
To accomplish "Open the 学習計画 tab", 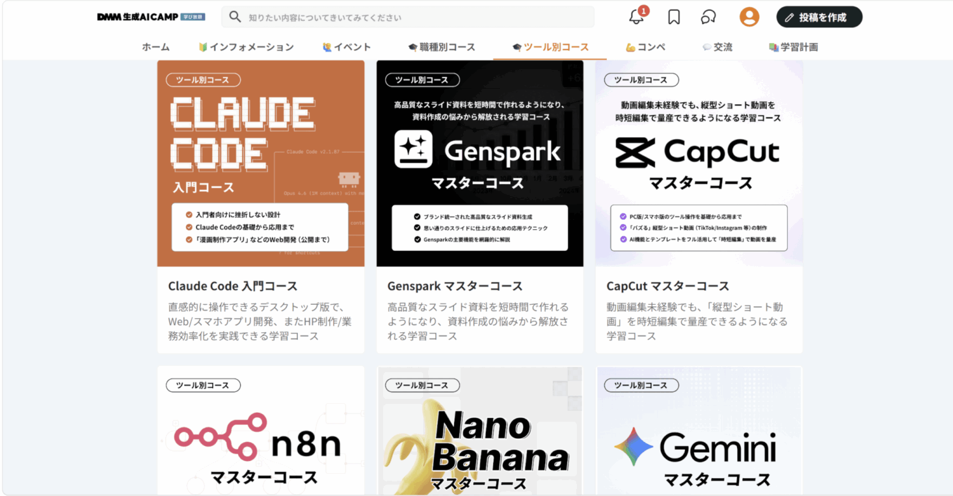I will (x=793, y=47).
